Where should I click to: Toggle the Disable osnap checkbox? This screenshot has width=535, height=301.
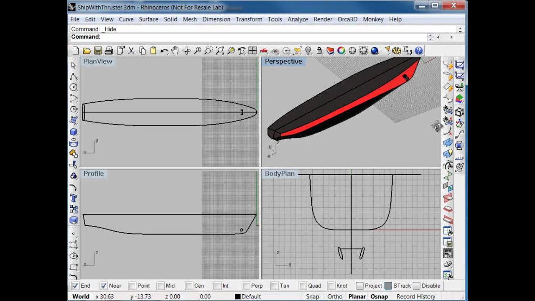pos(416,286)
